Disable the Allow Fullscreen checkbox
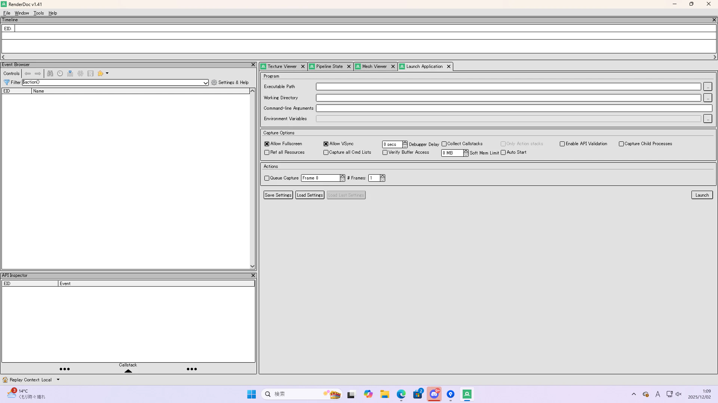The width and height of the screenshot is (718, 403). [x=267, y=144]
